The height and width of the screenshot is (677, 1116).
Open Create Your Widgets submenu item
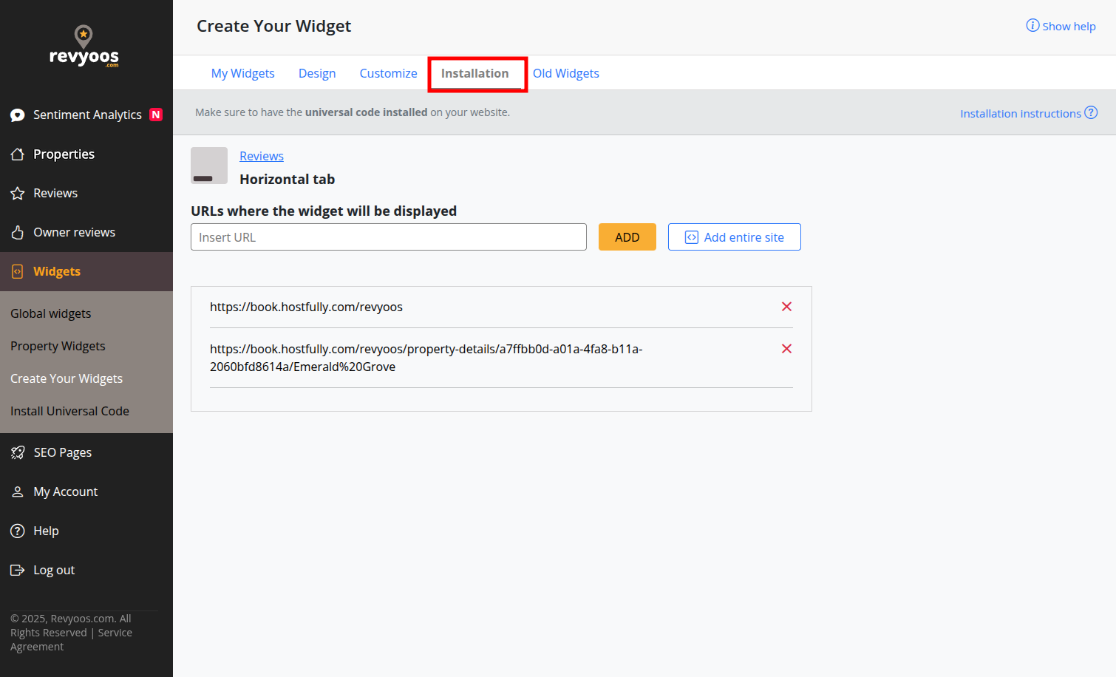click(x=67, y=378)
